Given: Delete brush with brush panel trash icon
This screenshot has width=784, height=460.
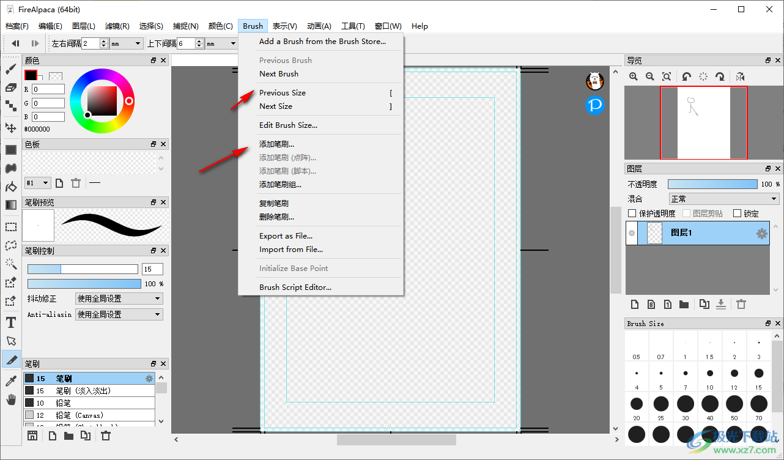Looking at the screenshot, I should pos(106,436).
